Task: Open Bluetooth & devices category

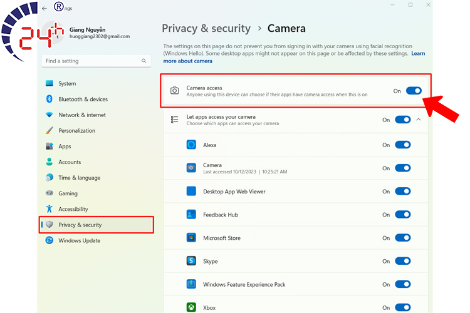Action: 83,99
